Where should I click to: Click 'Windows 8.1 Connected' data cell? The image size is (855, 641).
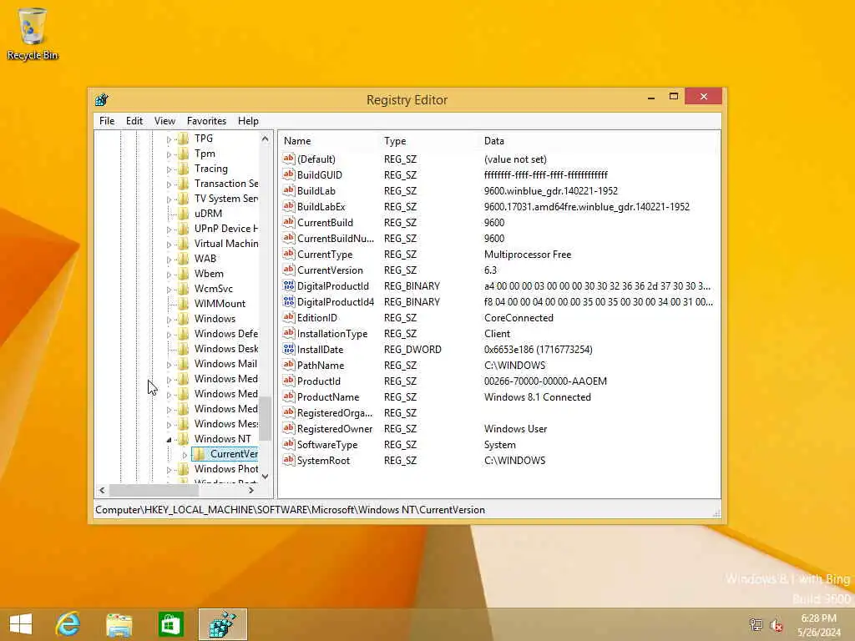[537, 396]
